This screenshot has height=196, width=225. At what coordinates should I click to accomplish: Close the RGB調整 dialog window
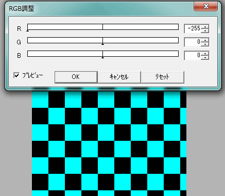[x=205, y=6]
